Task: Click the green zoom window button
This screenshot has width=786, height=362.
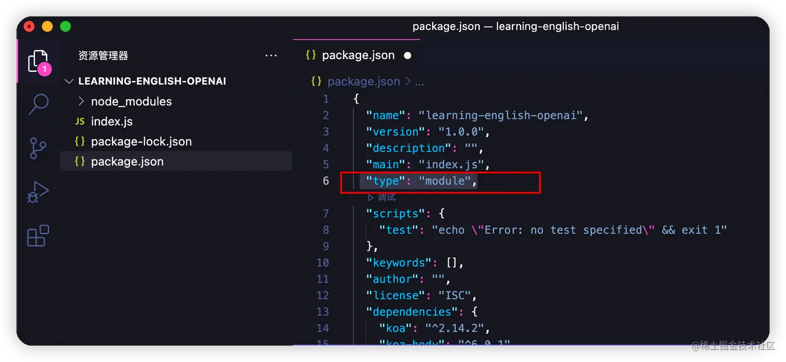Action: pyautogui.click(x=65, y=26)
